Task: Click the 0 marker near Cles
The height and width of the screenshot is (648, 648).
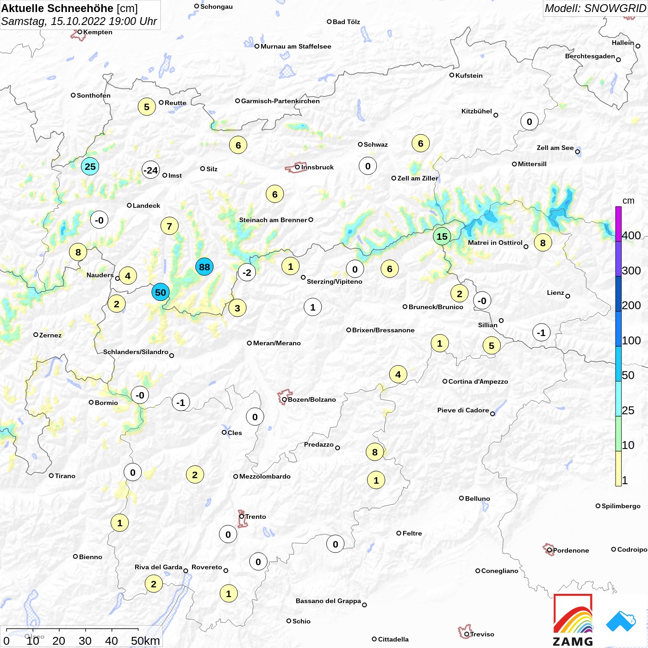Action: 255,417
